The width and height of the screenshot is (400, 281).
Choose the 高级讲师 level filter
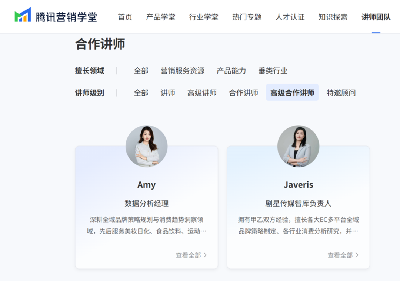coord(202,93)
